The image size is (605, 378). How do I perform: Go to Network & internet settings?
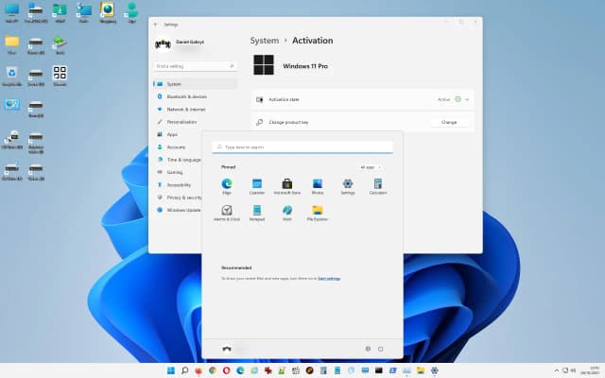(184, 109)
